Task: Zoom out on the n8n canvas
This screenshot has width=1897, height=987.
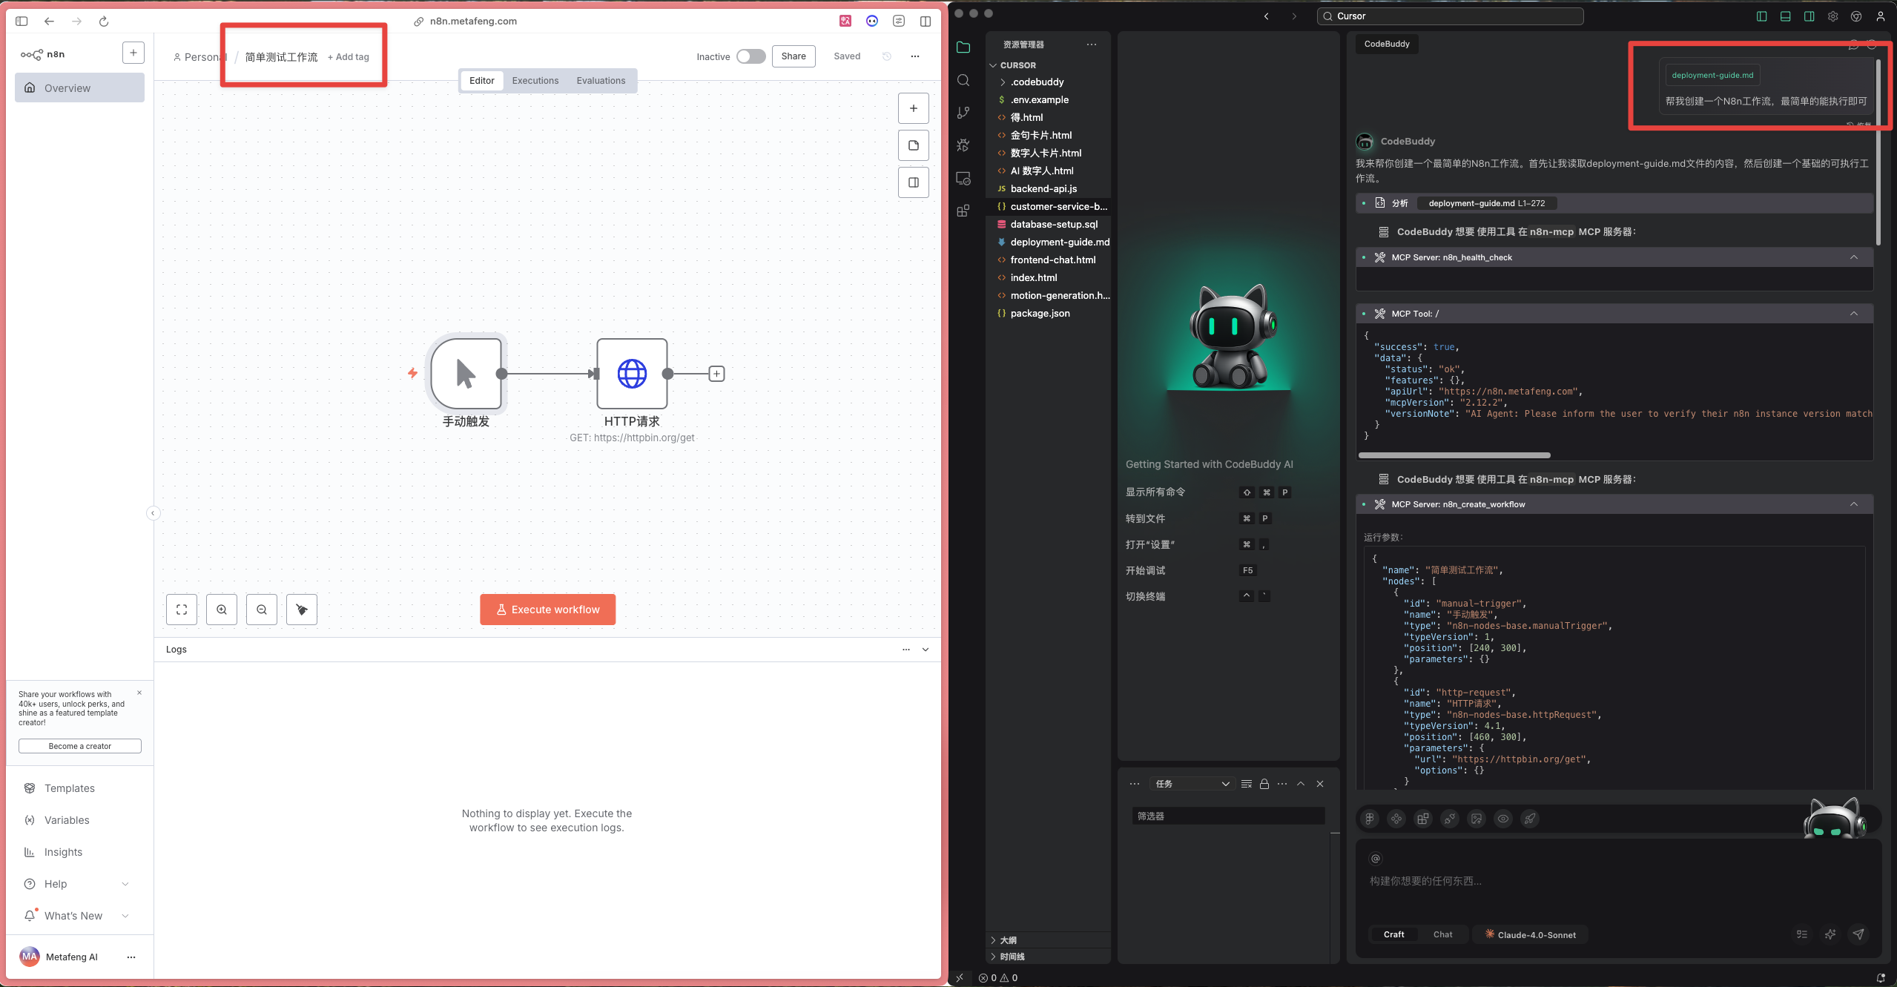Action: point(262,610)
